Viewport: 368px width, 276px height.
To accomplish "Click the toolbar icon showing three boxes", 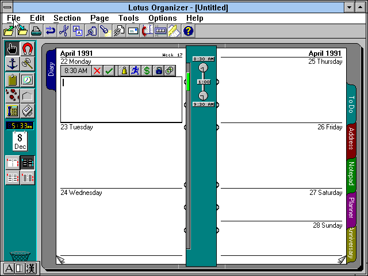I will 160,31.
